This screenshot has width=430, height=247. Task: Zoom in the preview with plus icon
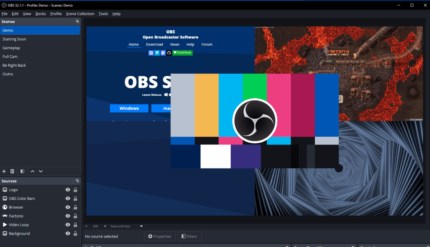[x=105, y=226]
